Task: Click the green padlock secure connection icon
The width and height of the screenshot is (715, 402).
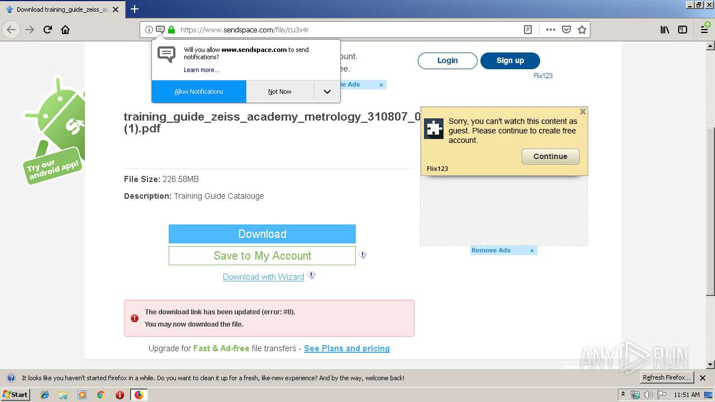Action: pos(171,30)
